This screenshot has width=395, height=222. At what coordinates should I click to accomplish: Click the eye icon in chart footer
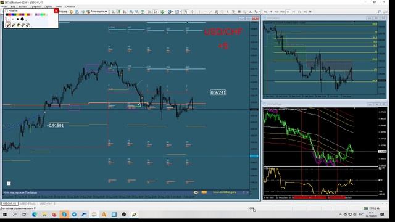click(196, 192)
